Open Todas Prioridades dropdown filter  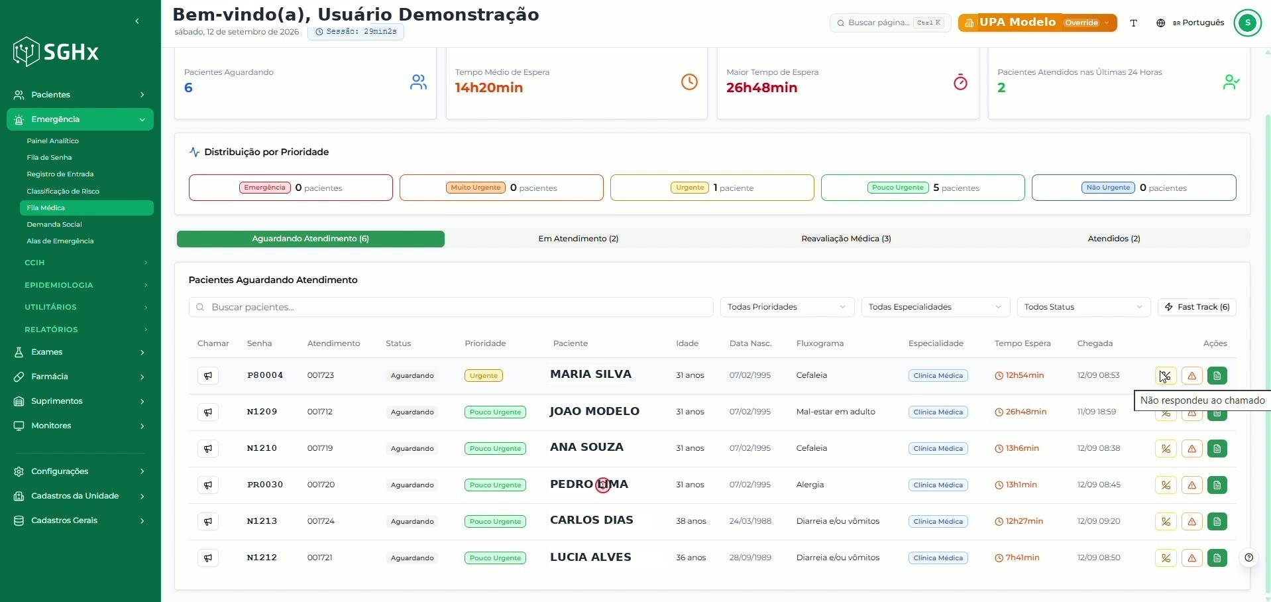tap(787, 307)
